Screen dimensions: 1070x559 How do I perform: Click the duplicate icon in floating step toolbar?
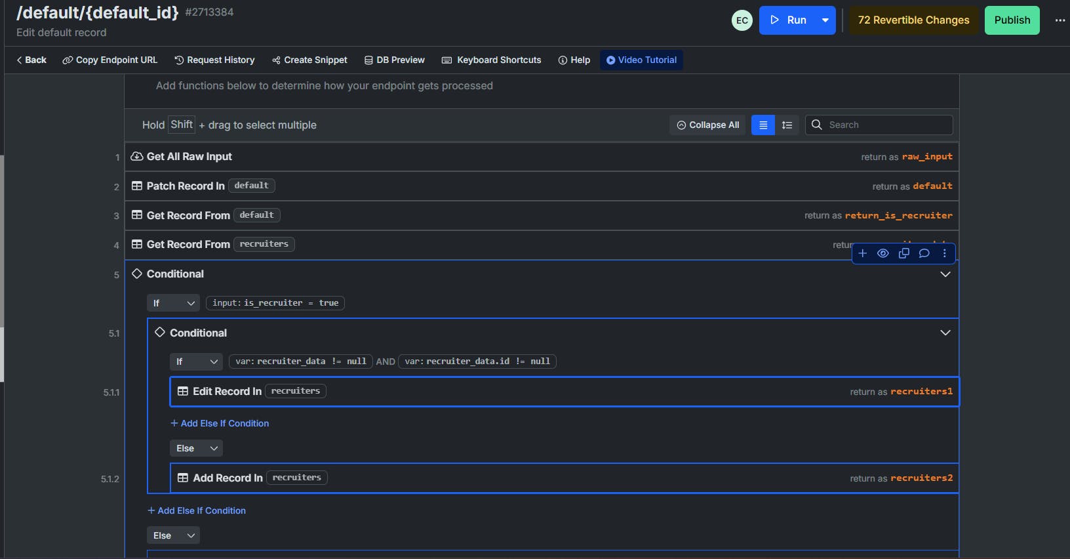pos(904,253)
